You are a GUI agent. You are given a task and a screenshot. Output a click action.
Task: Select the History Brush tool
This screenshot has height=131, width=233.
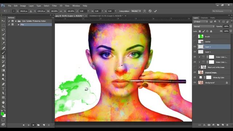pos(3,61)
